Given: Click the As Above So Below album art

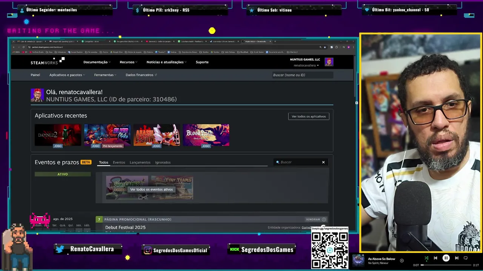Looking at the screenshot, I should [358, 260].
